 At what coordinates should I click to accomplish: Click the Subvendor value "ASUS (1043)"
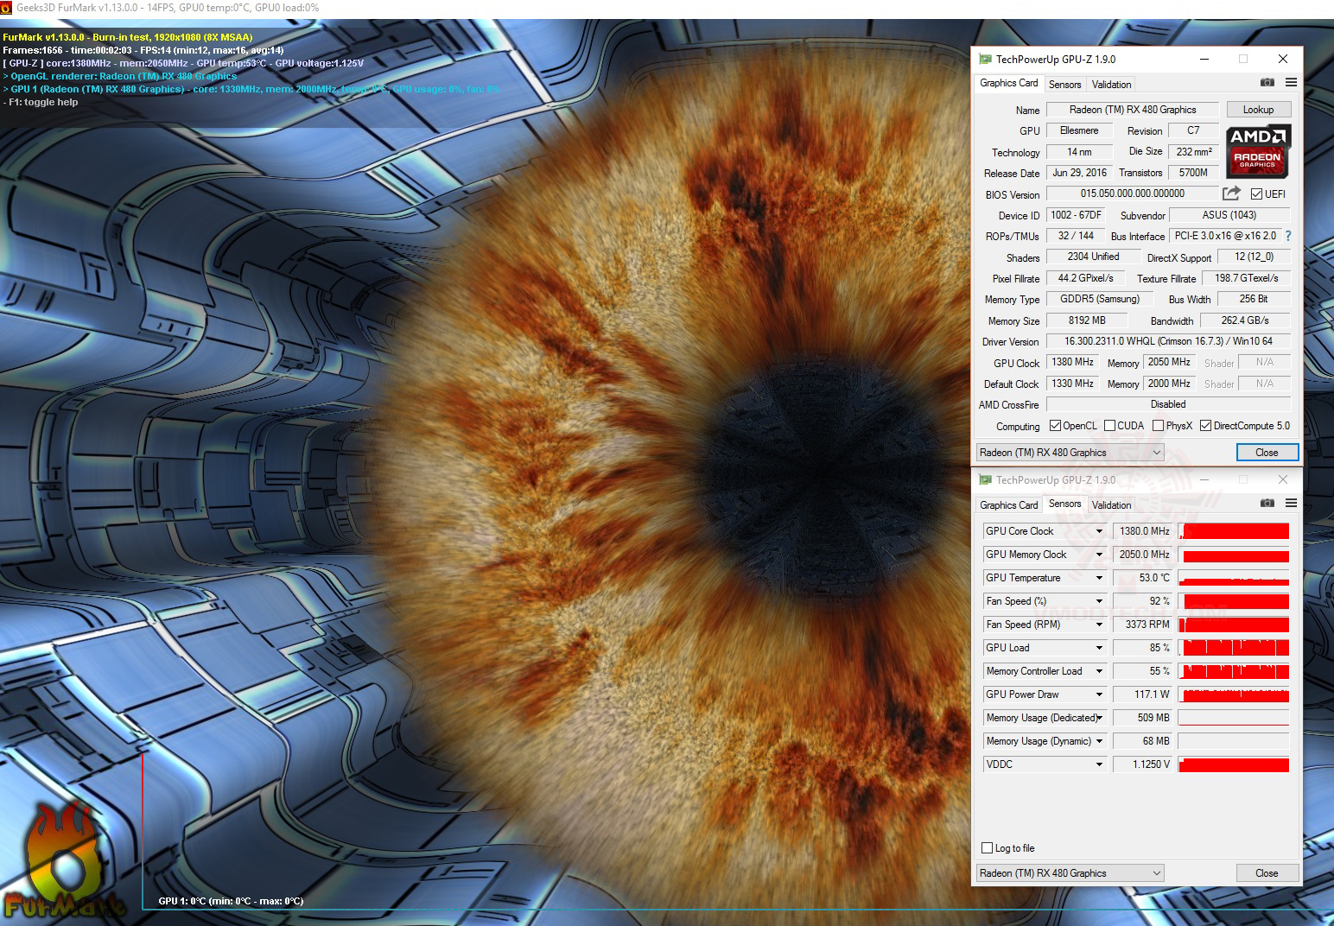coord(1229,215)
